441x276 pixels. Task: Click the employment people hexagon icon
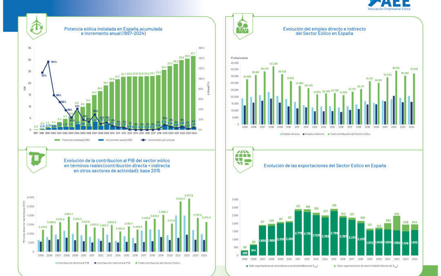pyautogui.click(x=243, y=27)
